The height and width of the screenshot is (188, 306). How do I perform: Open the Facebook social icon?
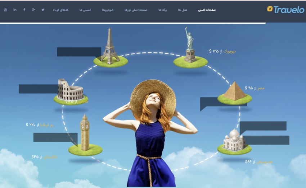click(24, 10)
